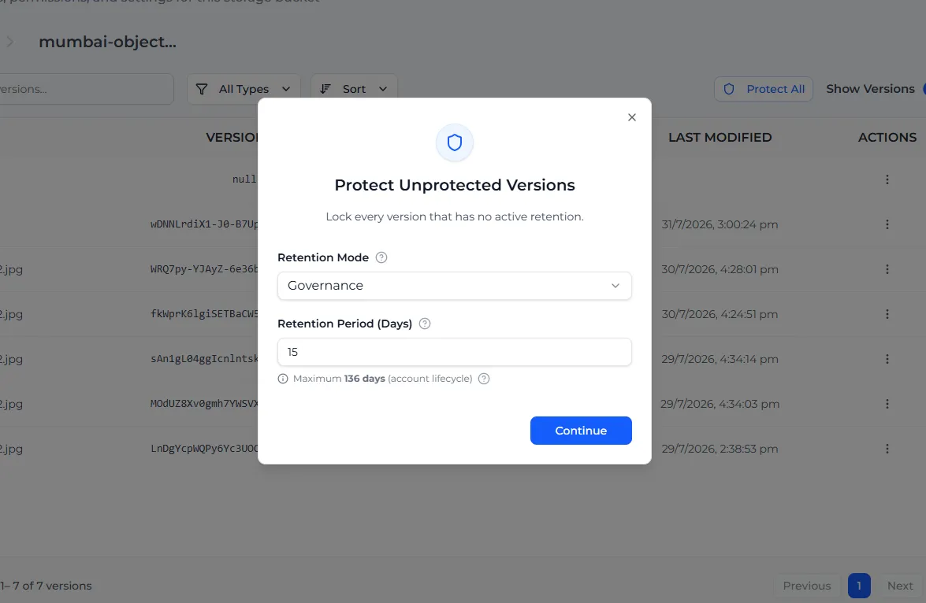Click the shield icon atop the dialog
The height and width of the screenshot is (603, 926).
pos(454,142)
